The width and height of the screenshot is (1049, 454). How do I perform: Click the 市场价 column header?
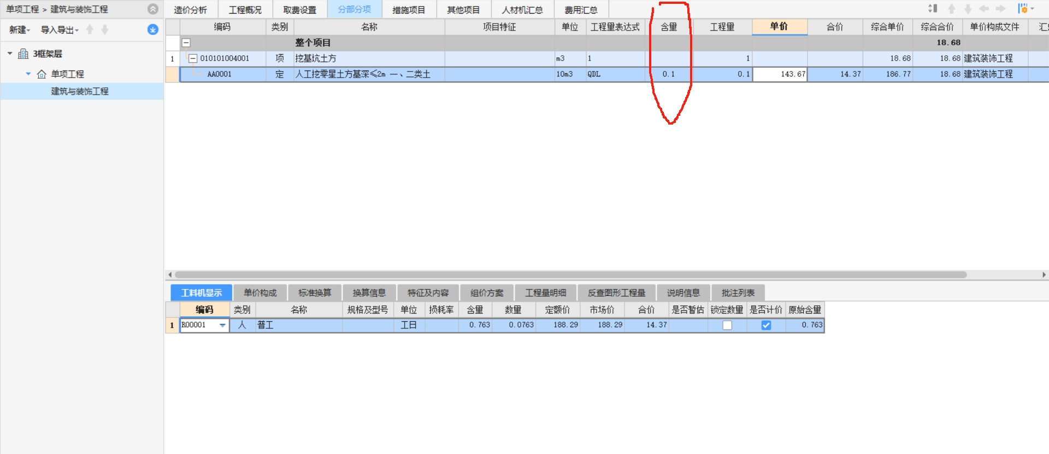coord(602,310)
